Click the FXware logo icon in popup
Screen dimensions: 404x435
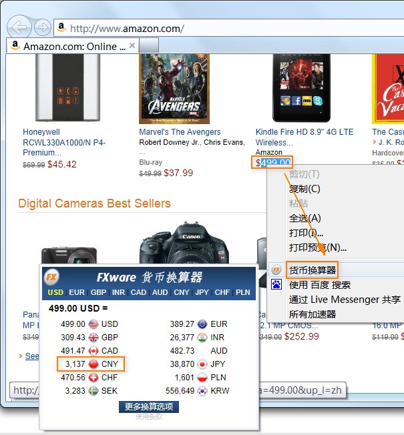51,277
